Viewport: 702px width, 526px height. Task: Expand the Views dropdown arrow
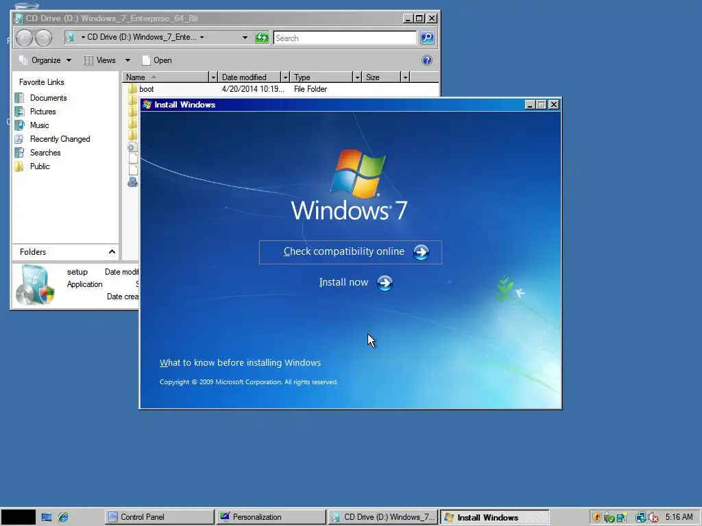128,60
